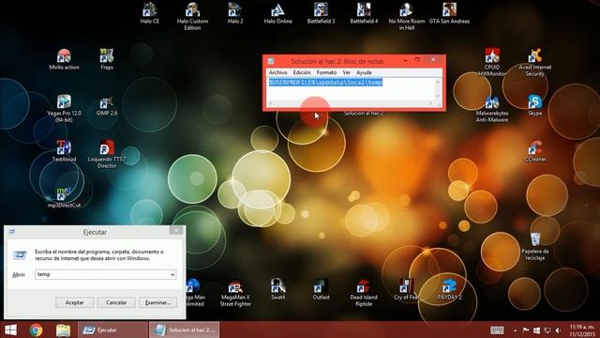Select the mp3DirectCut icon
The width and height of the screenshot is (600, 338).
click(x=64, y=197)
